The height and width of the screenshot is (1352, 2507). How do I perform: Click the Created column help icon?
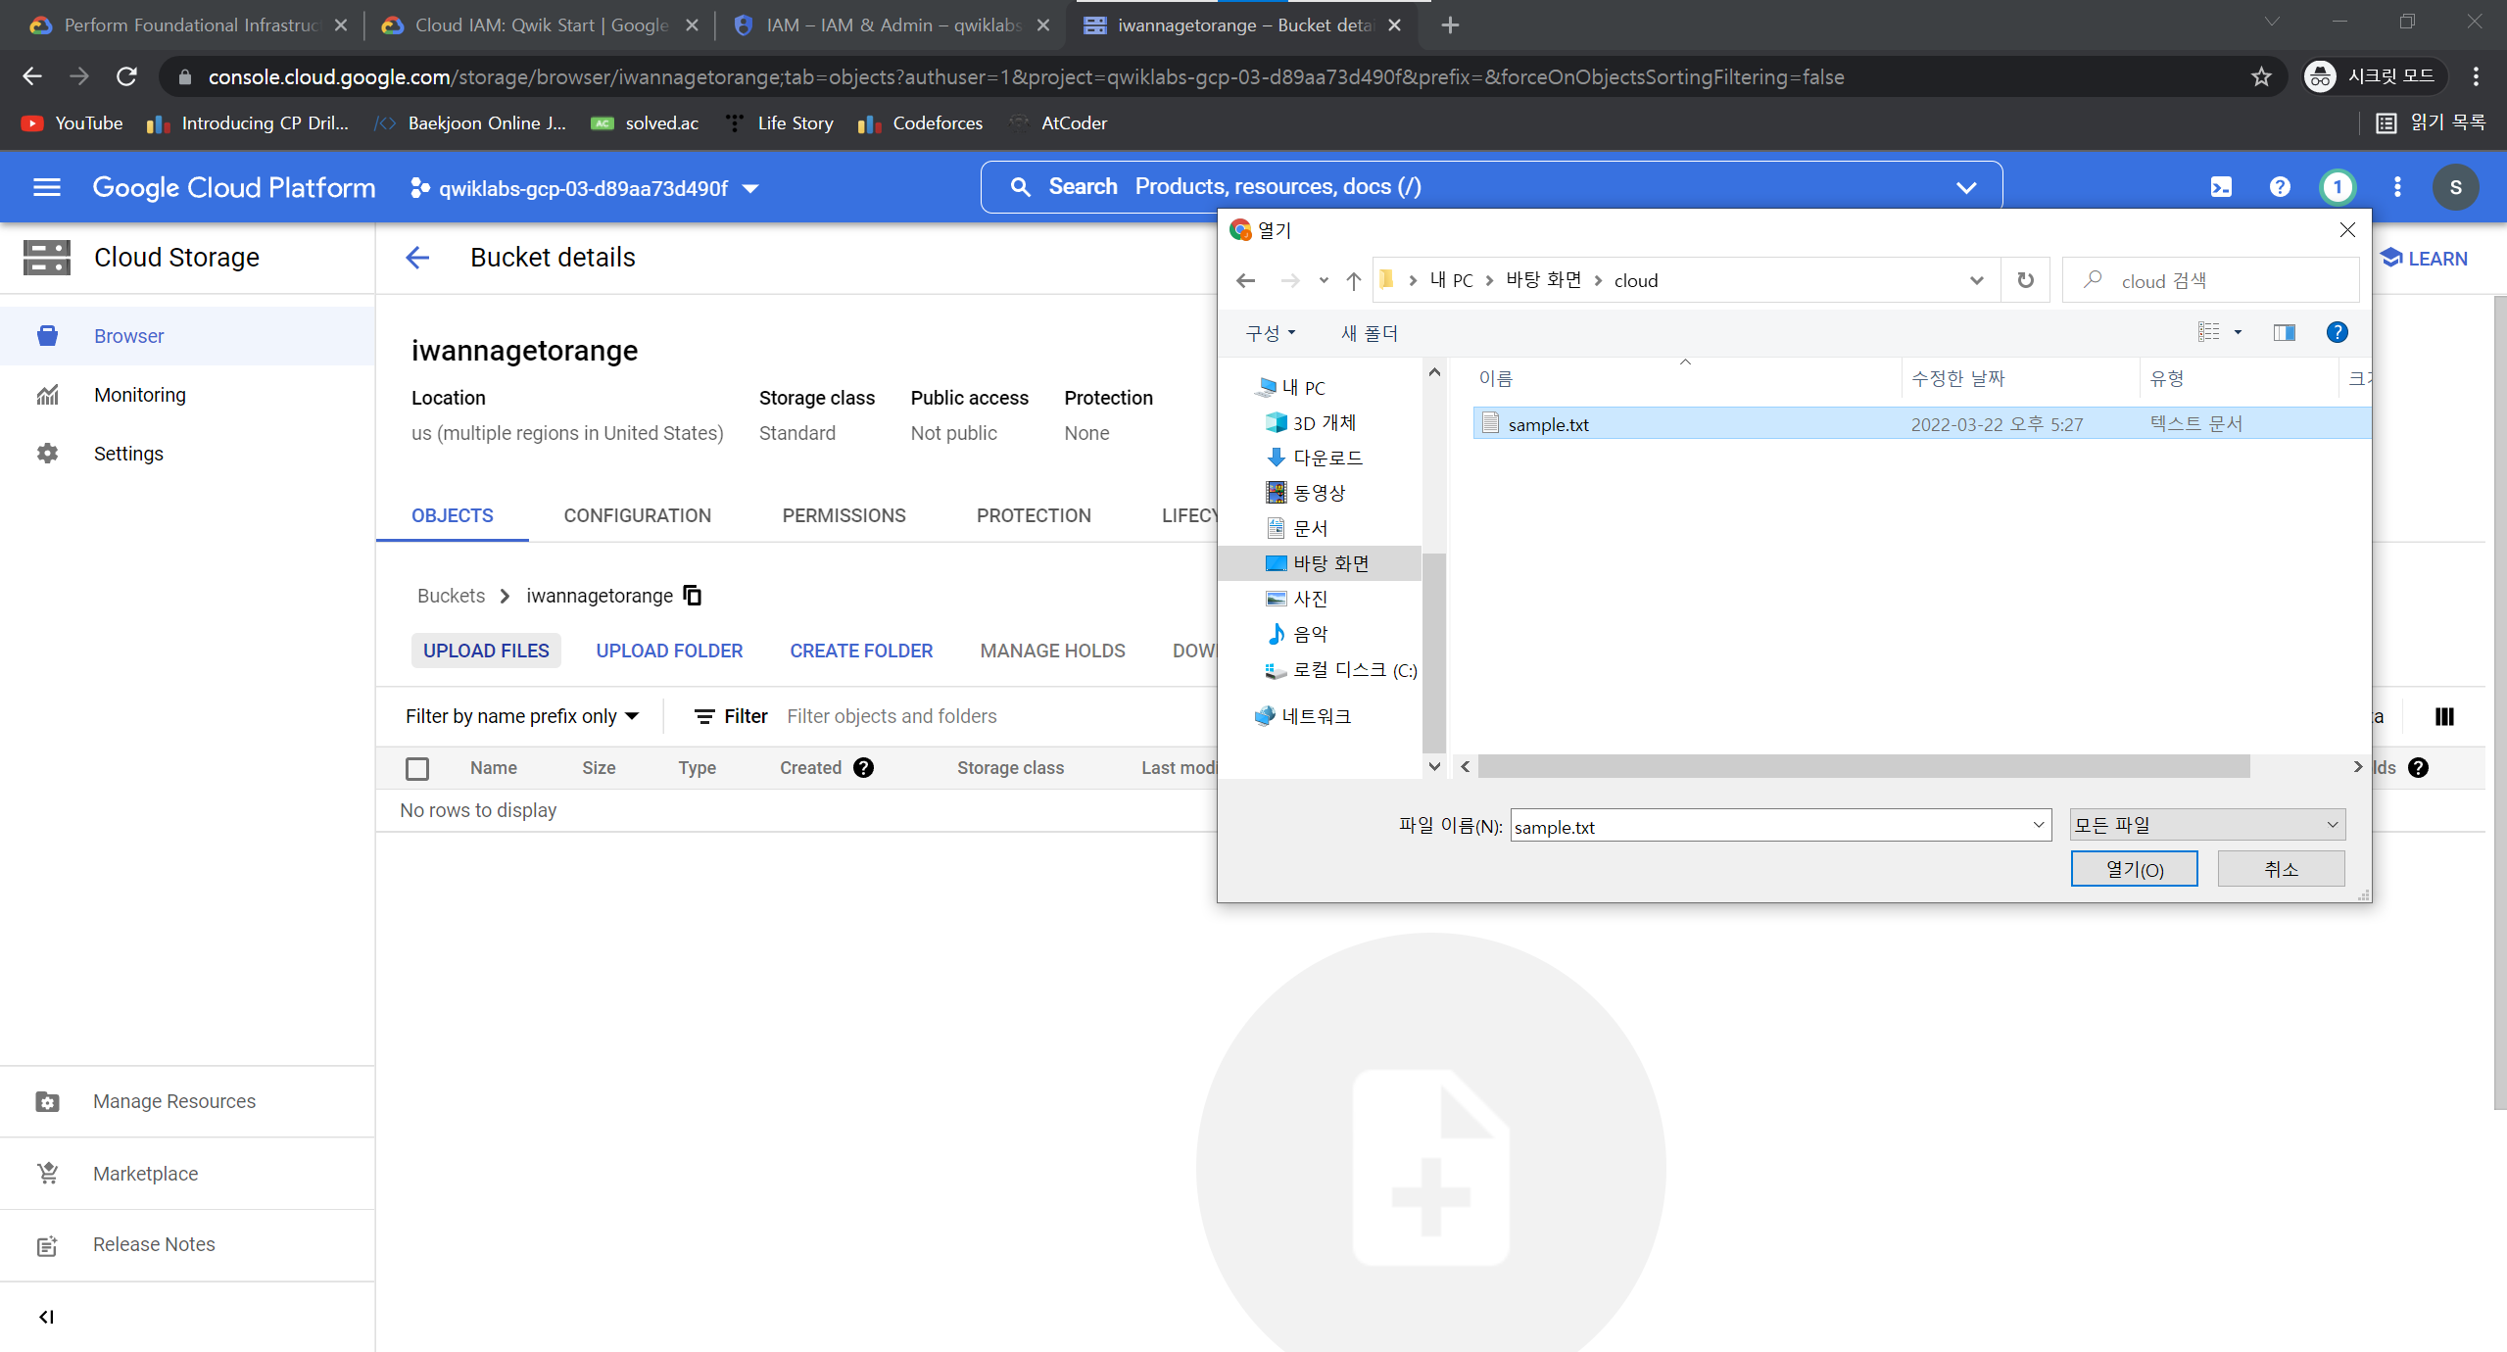[863, 768]
